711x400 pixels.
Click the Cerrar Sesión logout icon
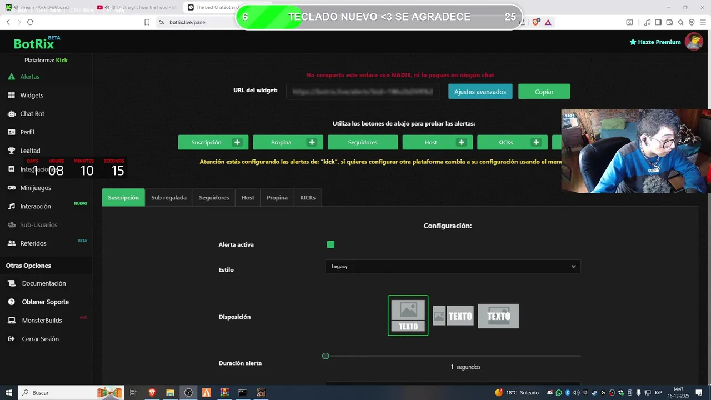(11, 339)
